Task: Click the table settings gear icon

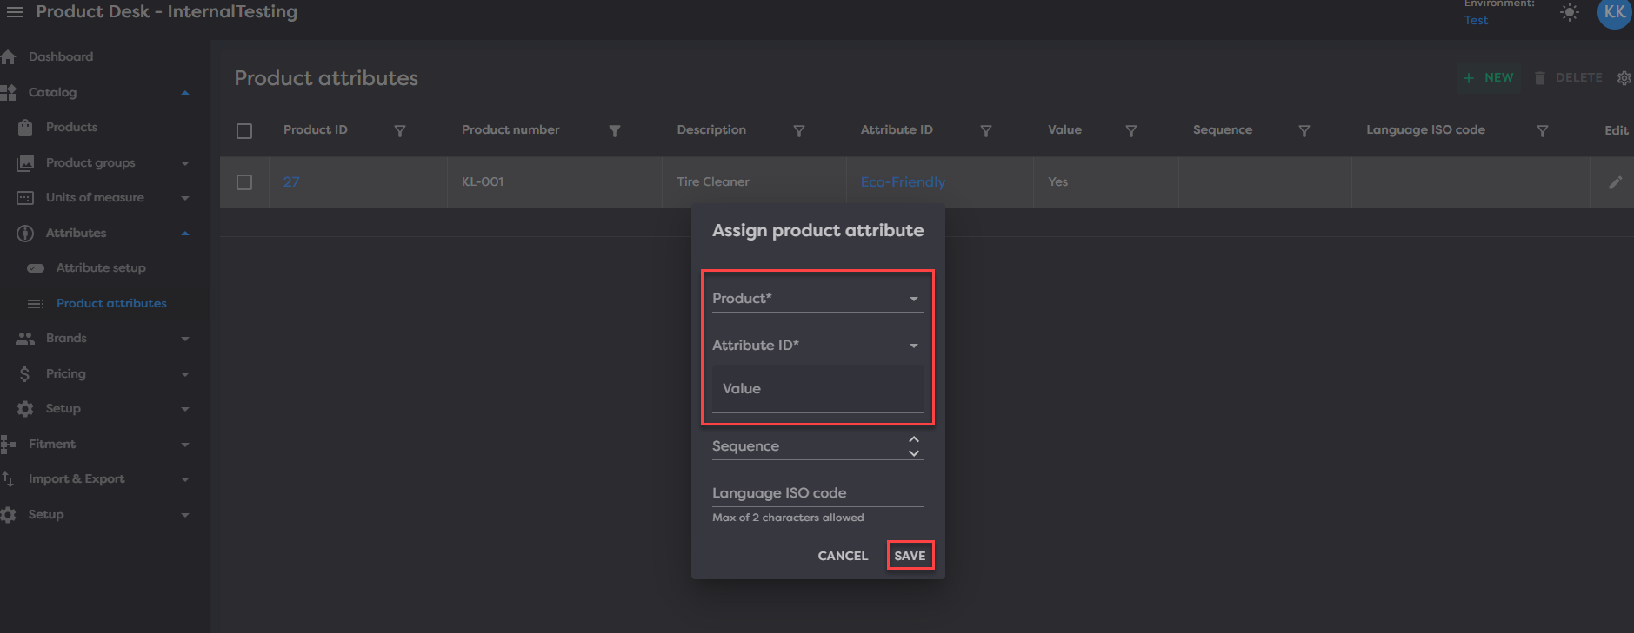Action: point(1624,78)
